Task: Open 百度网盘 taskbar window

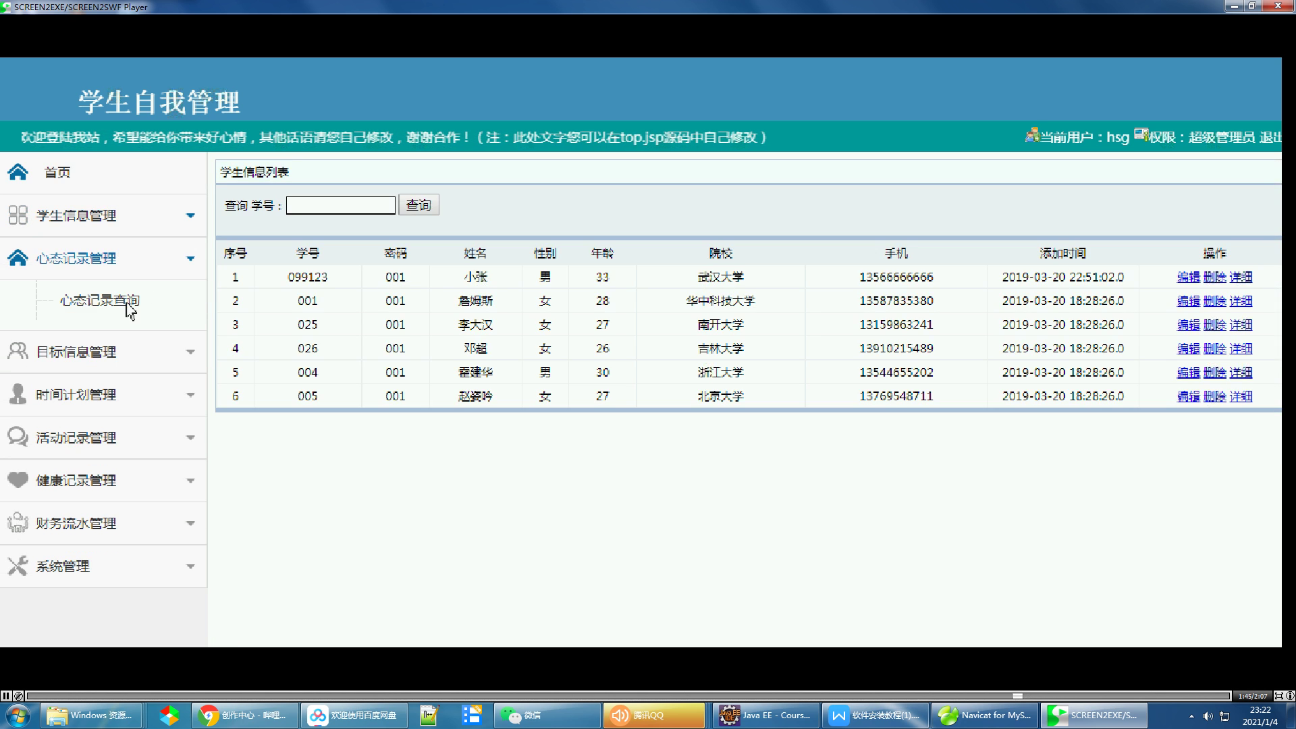Action: (x=355, y=715)
